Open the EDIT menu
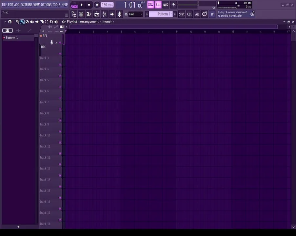The height and width of the screenshot is (236, 296). coord(10,5)
